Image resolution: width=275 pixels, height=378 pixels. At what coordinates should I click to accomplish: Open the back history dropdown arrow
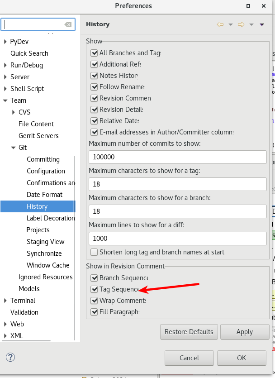(230, 24)
